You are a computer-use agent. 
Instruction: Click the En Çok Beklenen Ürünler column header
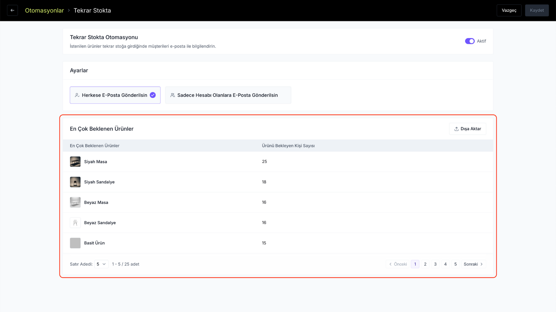pos(94,146)
